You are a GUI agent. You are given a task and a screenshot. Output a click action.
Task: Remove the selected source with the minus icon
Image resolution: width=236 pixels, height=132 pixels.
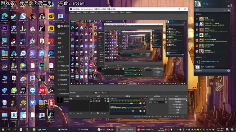click(x=94, y=113)
